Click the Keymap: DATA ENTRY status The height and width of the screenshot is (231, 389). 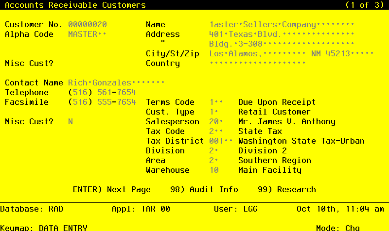pyautogui.click(x=44, y=228)
